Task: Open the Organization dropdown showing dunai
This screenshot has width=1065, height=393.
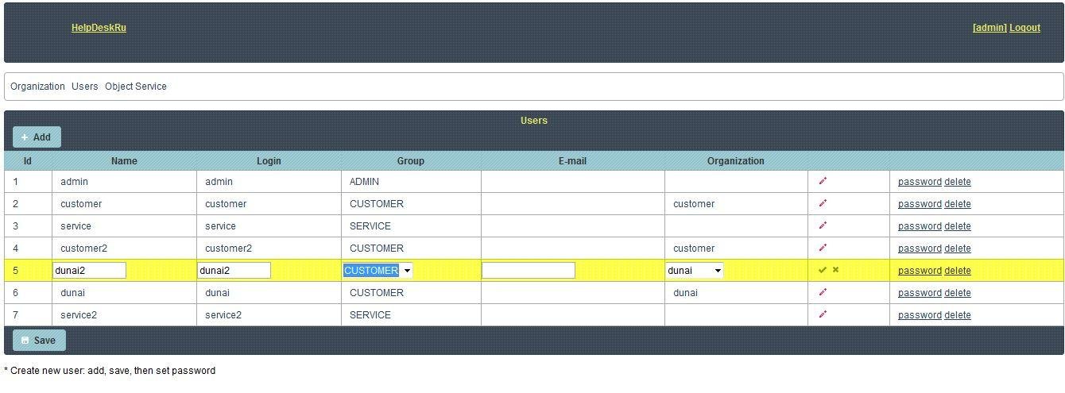Action: pos(695,271)
